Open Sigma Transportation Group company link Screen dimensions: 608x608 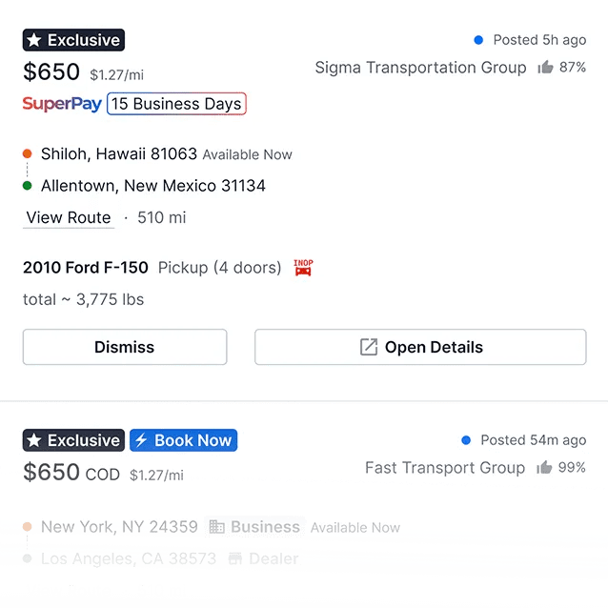pyautogui.click(x=420, y=68)
